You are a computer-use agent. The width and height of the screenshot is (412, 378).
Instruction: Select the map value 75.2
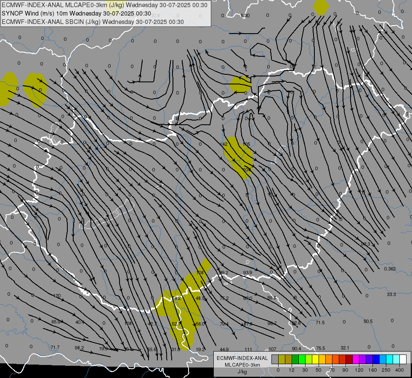(224, 298)
